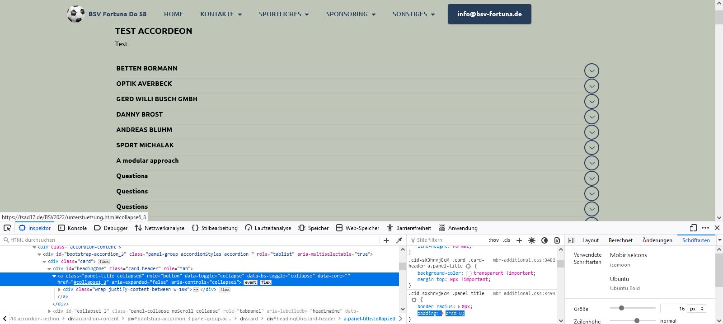Switch to the Netzwerkanalyse tab
This screenshot has width=723, height=324.
point(160,228)
